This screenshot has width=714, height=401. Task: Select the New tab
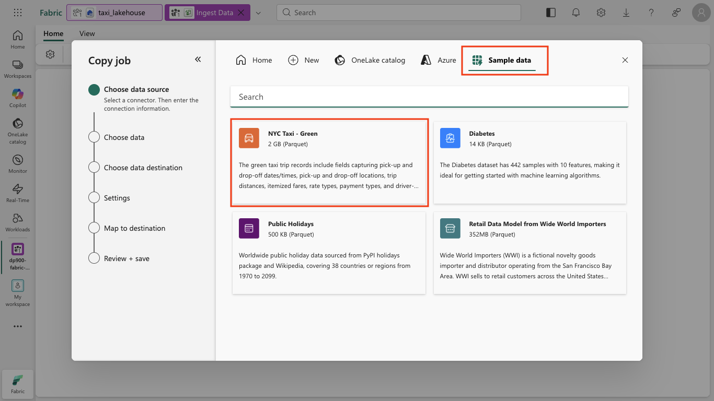[x=304, y=60]
